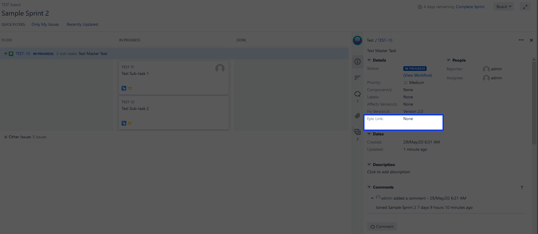Click the medium priority icon on TEST-12

pyautogui.click(x=130, y=123)
